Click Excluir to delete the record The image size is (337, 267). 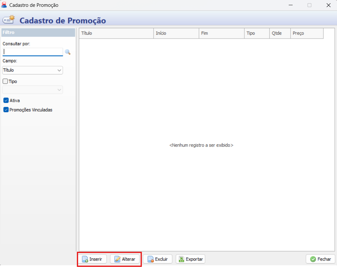click(157, 259)
